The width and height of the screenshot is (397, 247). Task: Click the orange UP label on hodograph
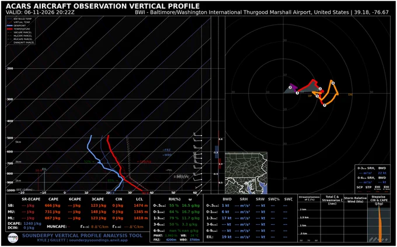click(309, 96)
